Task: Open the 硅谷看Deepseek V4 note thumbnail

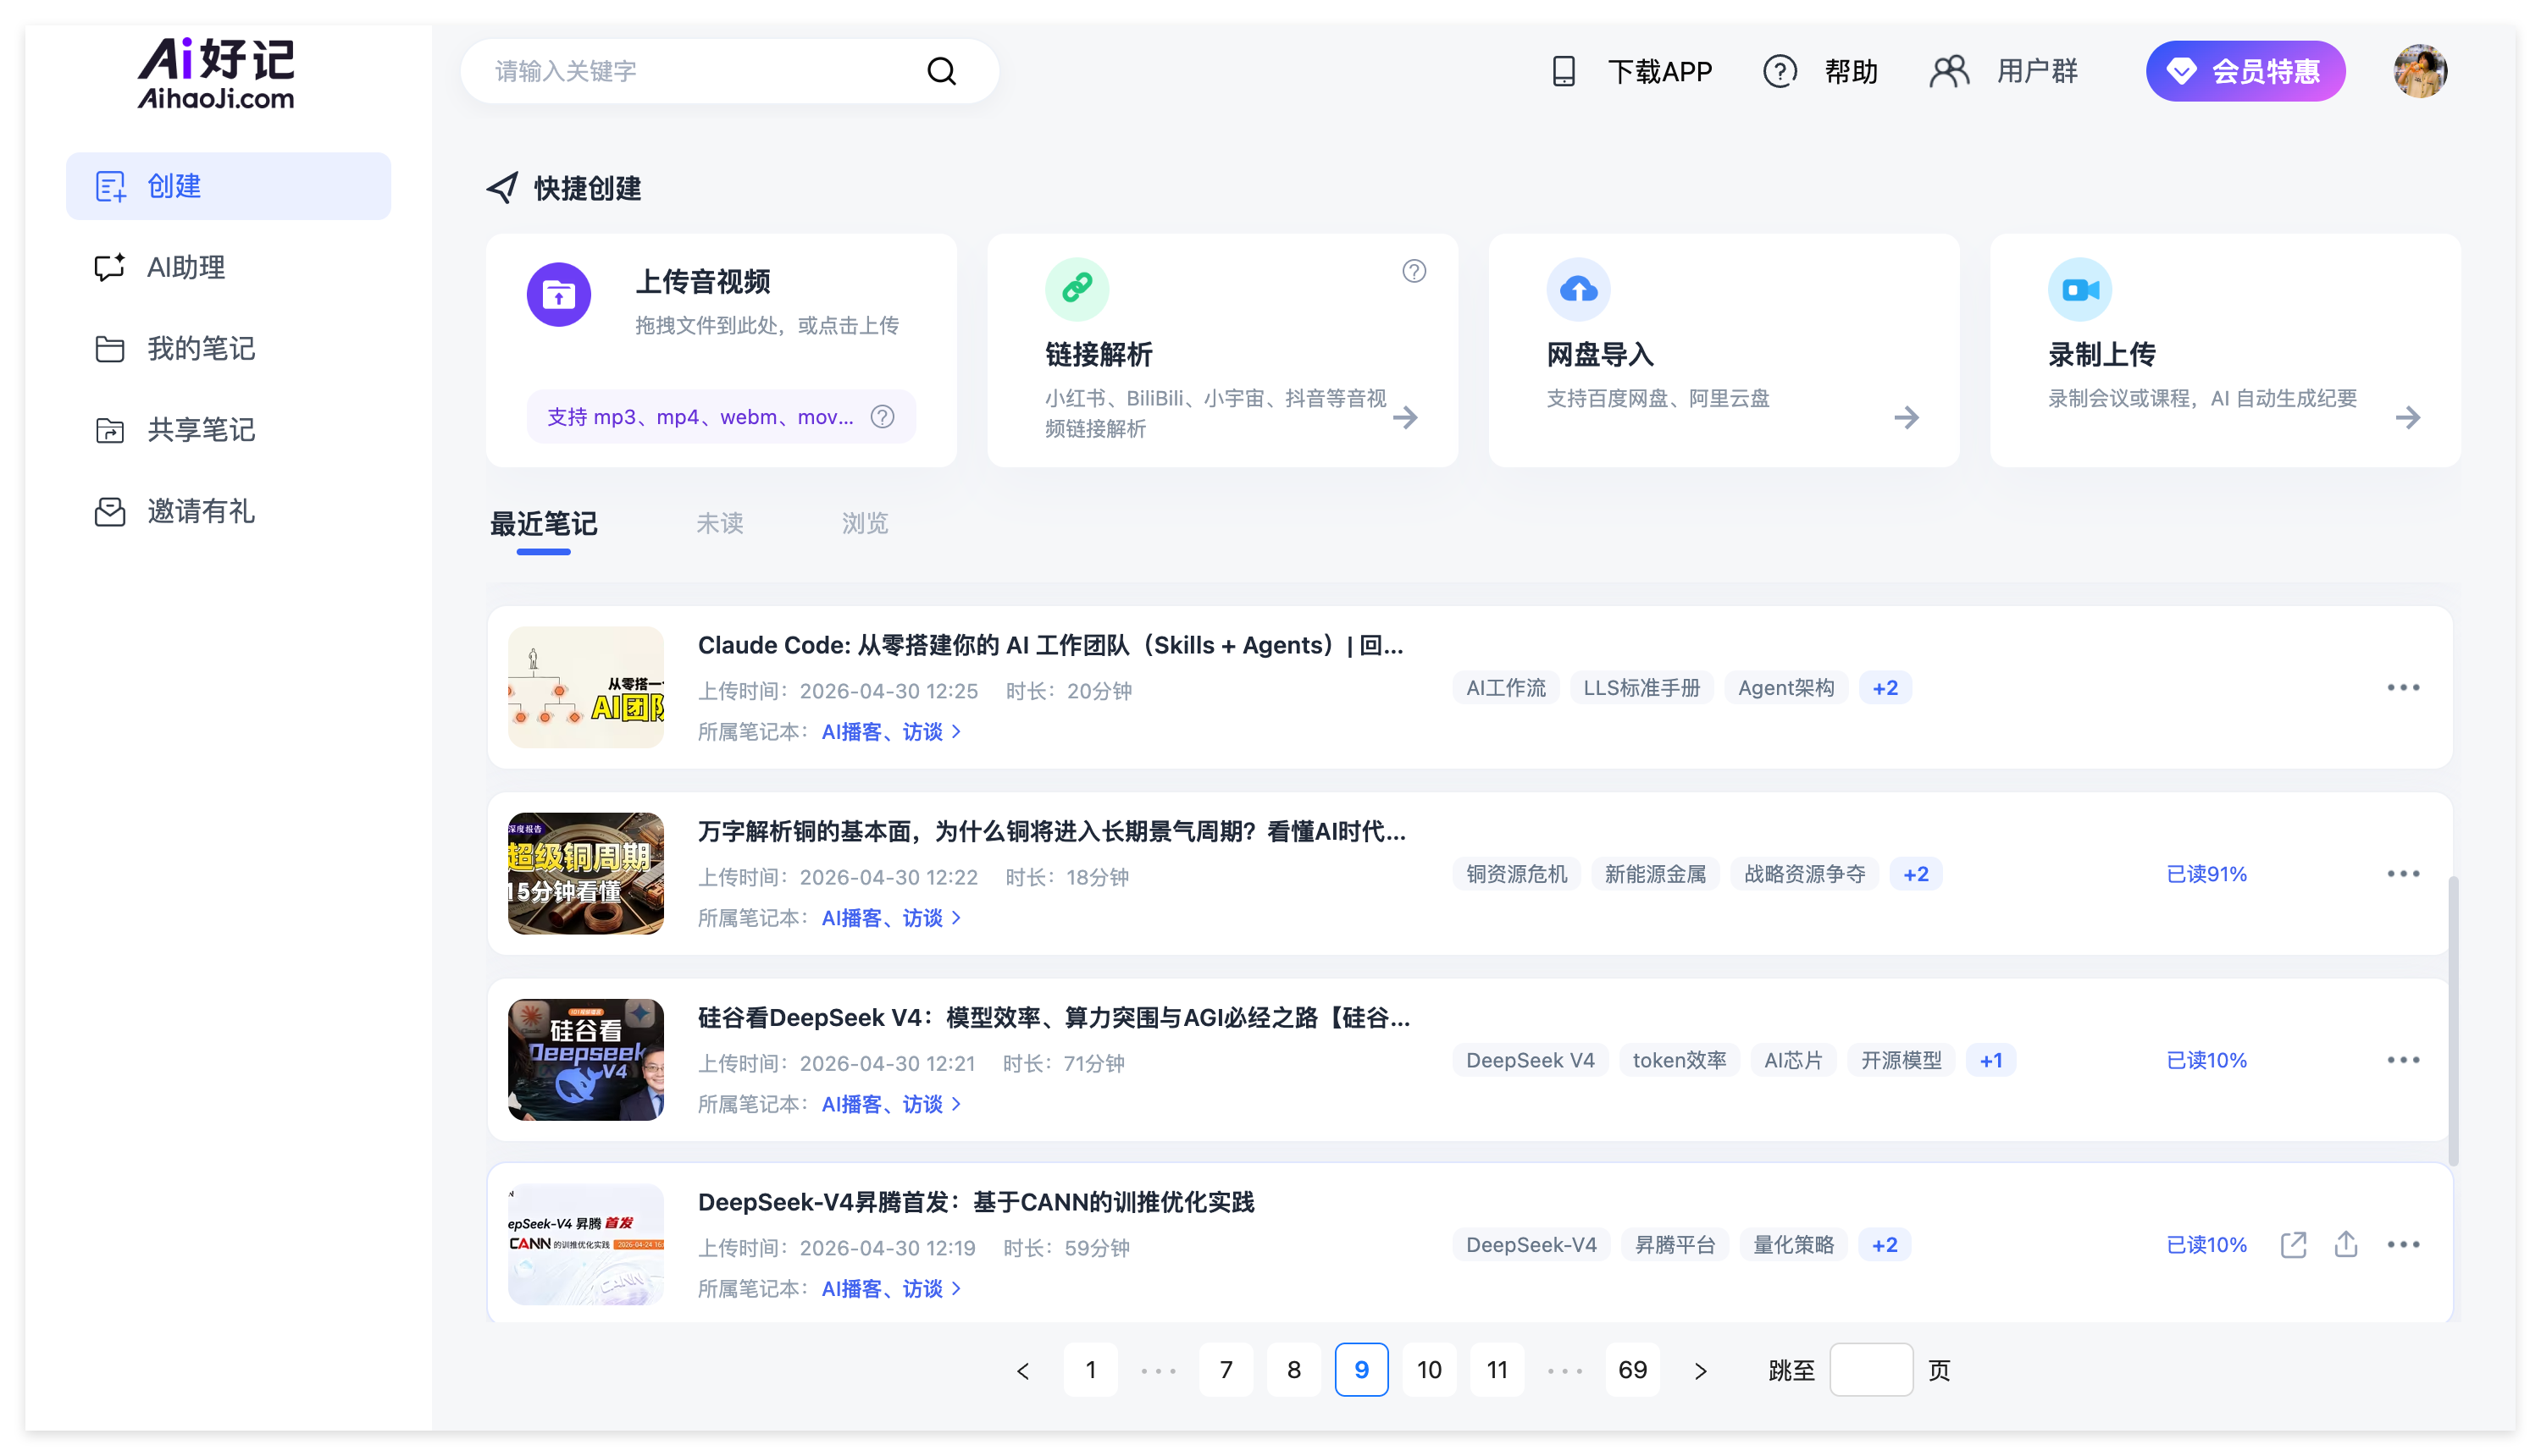Action: tap(586, 1059)
